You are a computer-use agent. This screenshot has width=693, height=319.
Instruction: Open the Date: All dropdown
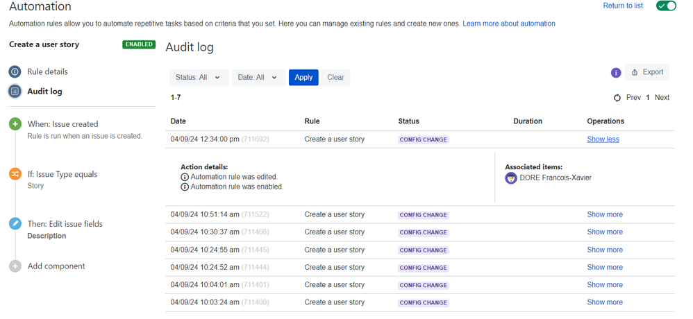click(x=258, y=77)
